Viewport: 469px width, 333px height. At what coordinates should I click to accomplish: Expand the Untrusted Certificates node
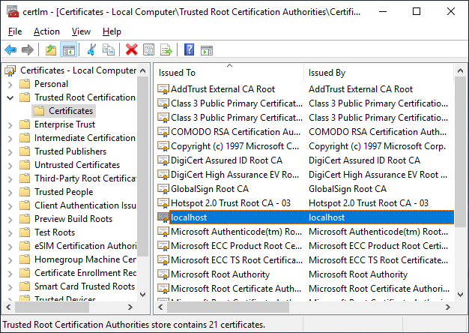10,166
